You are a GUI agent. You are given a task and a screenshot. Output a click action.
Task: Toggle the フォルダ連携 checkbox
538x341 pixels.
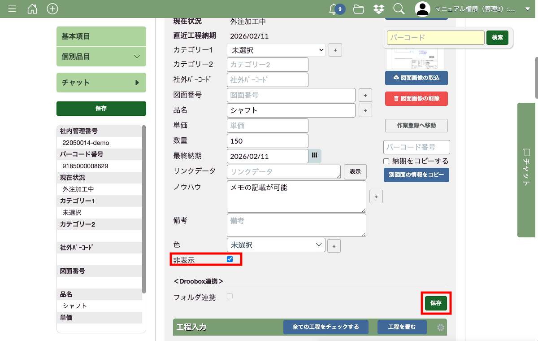point(230,296)
